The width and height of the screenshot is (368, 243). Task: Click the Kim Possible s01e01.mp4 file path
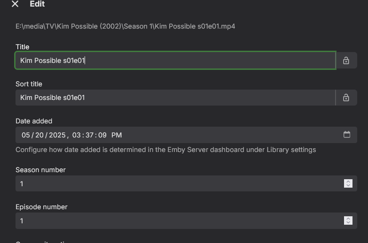[125, 26]
